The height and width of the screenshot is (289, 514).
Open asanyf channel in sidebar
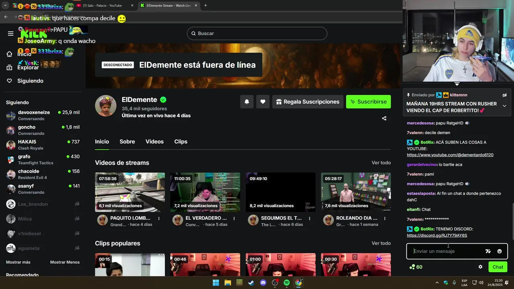[x=43, y=189]
